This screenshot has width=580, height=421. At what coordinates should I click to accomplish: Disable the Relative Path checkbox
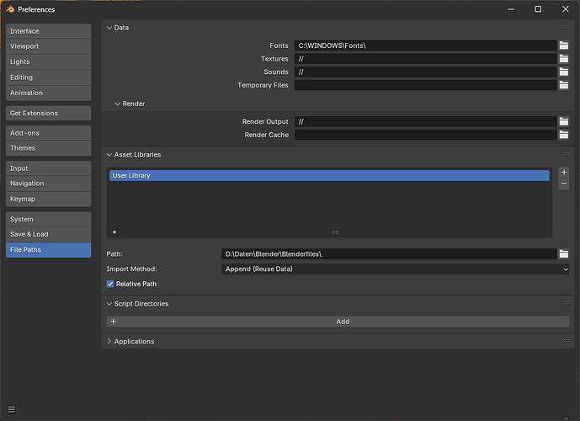pos(110,284)
